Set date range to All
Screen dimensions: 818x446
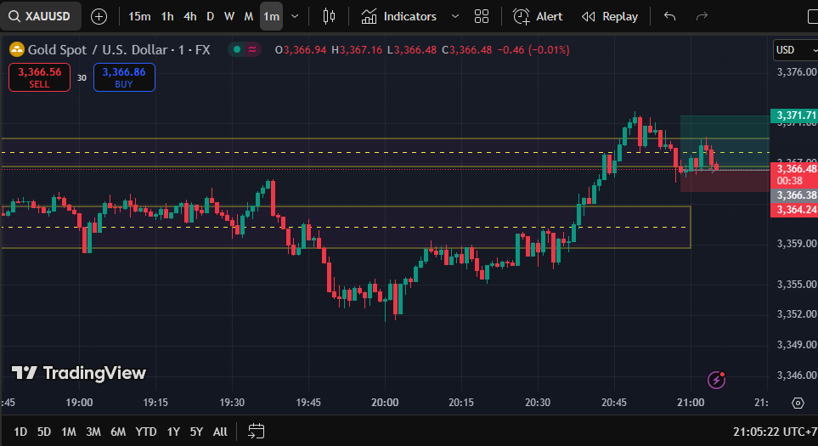coord(220,432)
